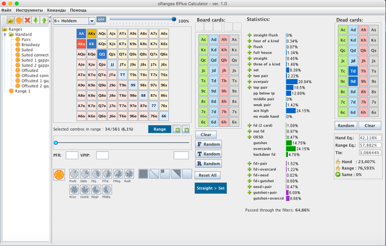Open the PreAl calculation icon
This screenshot has height=246, width=386.
tap(74, 174)
